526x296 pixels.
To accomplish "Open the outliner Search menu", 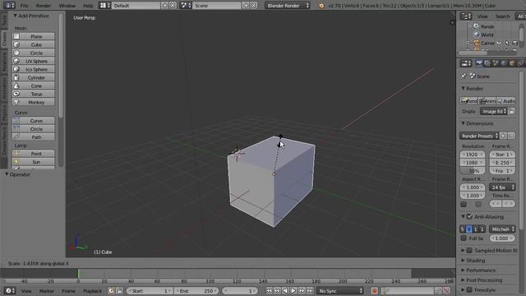I will point(502,16).
